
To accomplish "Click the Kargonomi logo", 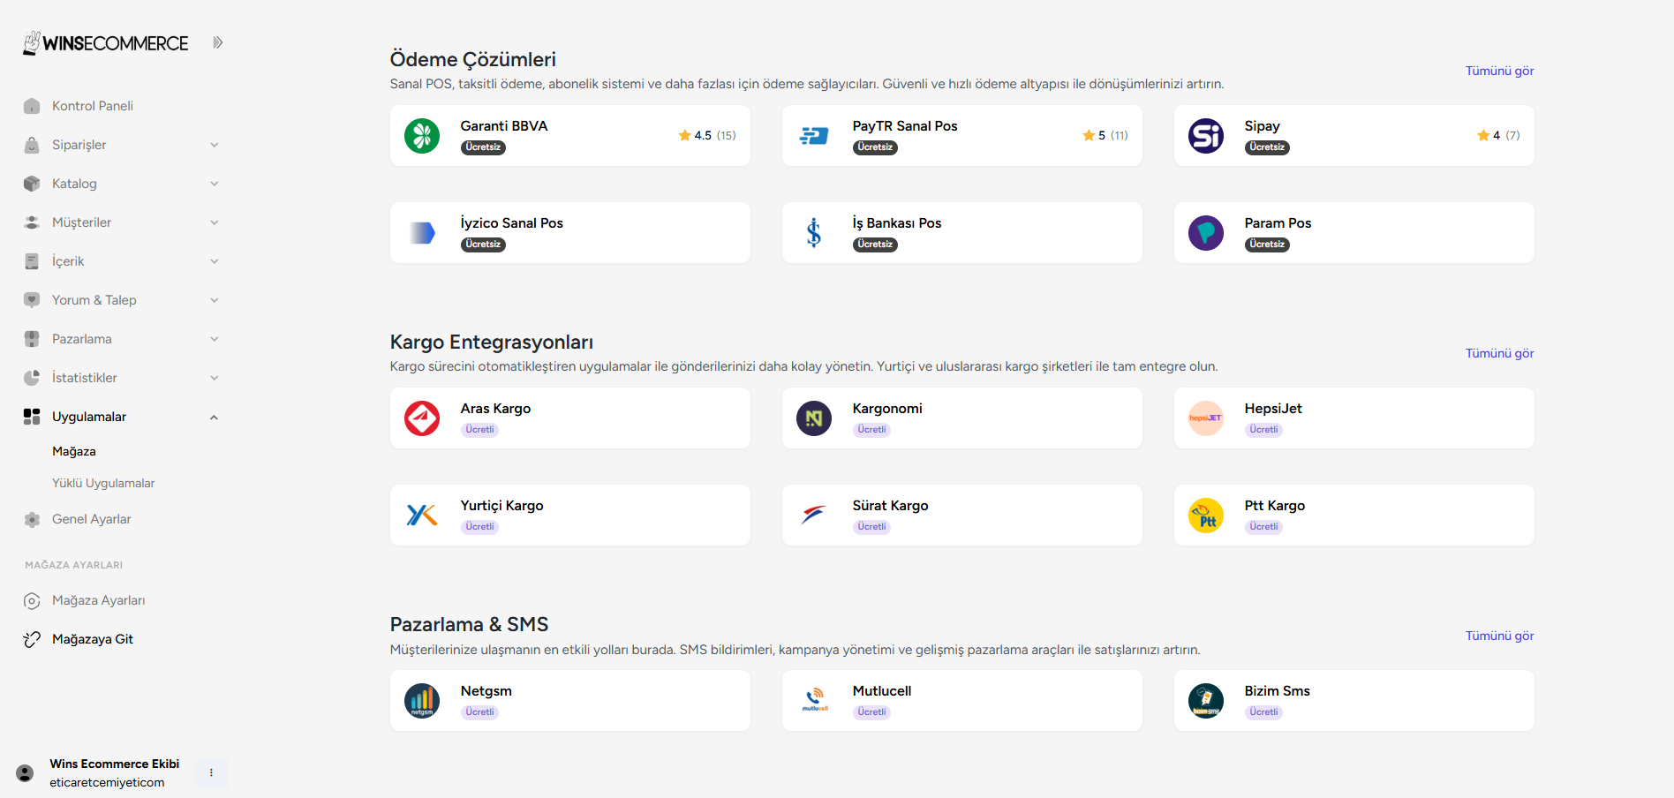I will pyautogui.click(x=814, y=418).
